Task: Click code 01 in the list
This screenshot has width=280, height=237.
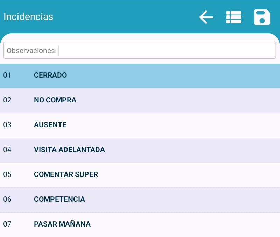Action: (7, 75)
